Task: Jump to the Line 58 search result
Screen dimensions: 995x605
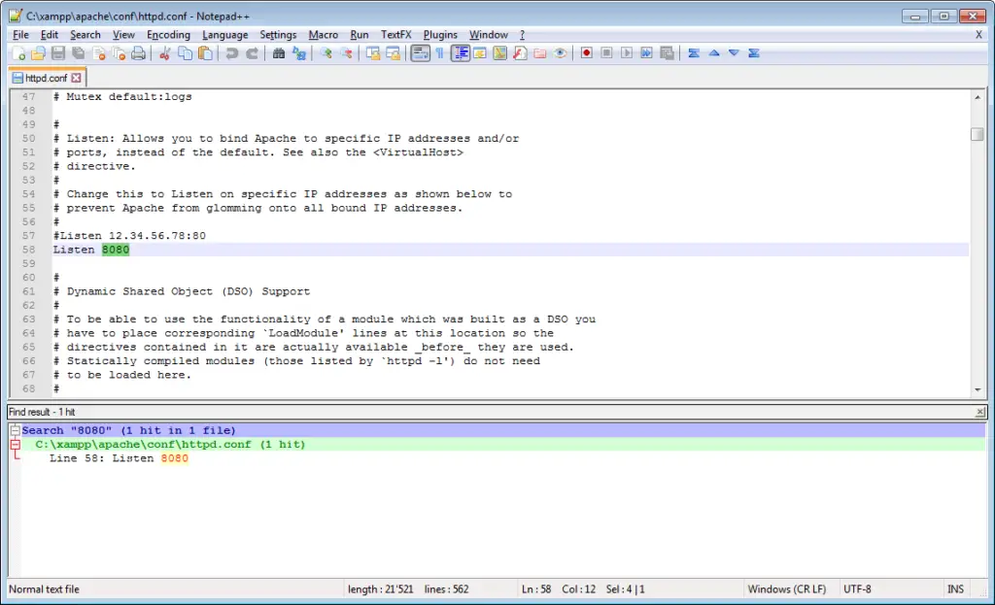Action: [x=115, y=458]
